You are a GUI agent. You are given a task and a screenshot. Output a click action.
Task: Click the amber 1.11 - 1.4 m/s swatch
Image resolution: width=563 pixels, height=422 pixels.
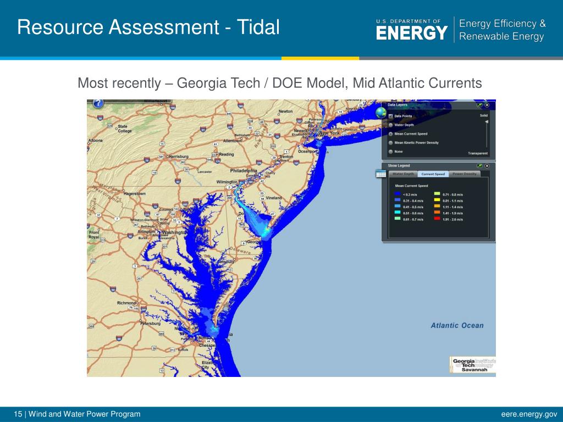[x=437, y=207]
